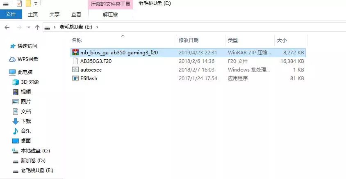Open WPS网盘 cloud drive
This screenshot has width=346, height=179.
(24, 59)
